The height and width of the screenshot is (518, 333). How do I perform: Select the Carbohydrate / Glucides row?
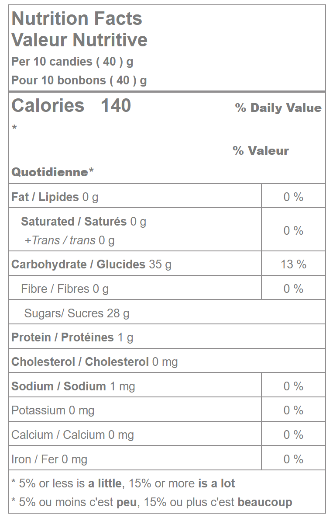[x=91, y=264]
